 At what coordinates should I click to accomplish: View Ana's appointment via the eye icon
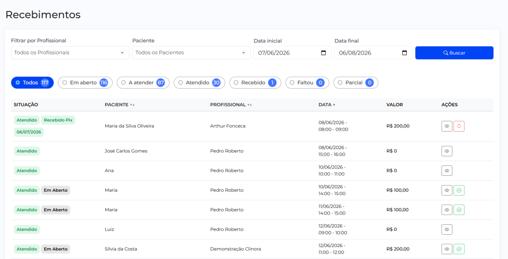coord(447,171)
